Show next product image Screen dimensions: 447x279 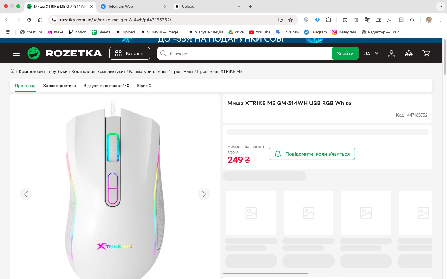click(x=204, y=194)
